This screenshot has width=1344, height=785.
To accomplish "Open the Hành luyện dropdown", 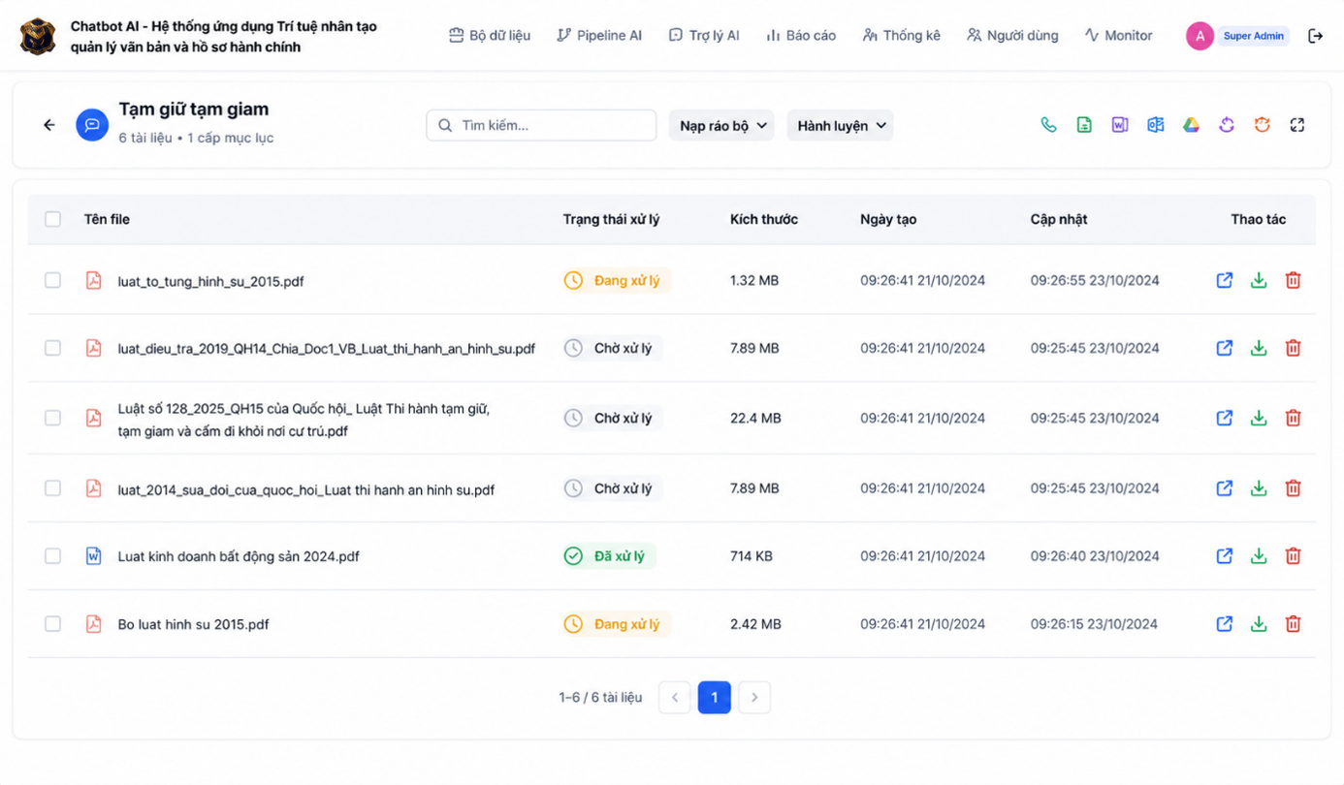I will coord(840,125).
